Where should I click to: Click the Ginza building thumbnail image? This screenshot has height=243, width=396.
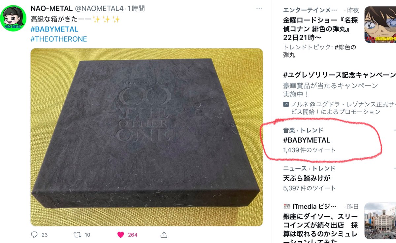click(380, 221)
